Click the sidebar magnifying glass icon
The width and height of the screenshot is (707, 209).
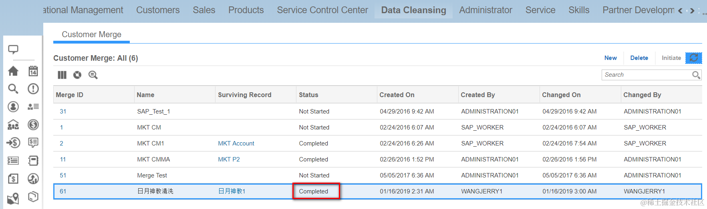point(13,89)
